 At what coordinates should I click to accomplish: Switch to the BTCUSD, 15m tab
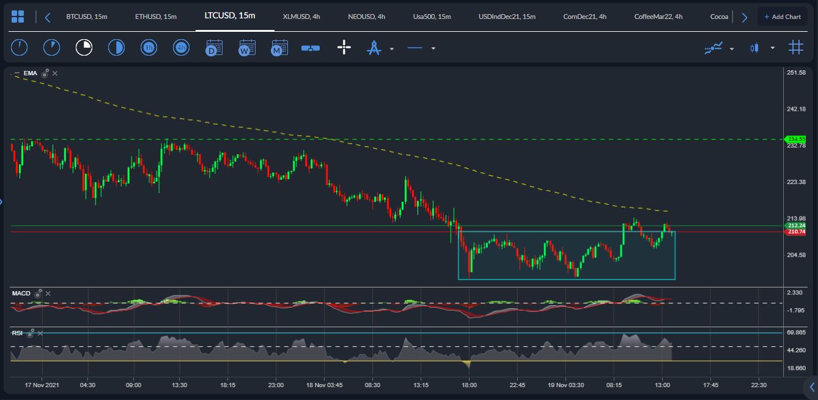[x=86, y=17]
